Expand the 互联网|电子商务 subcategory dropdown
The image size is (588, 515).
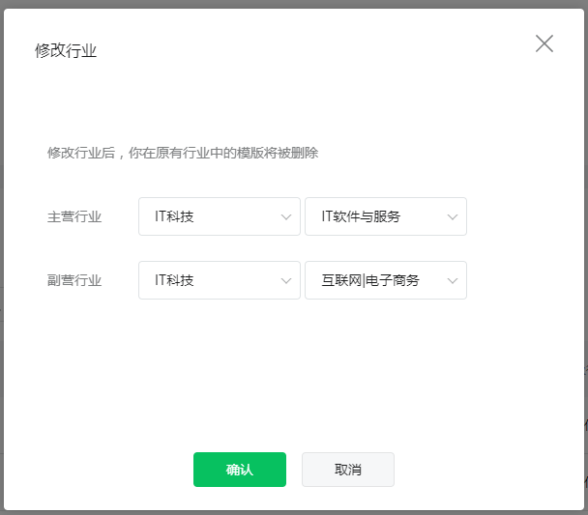(386, 280)
